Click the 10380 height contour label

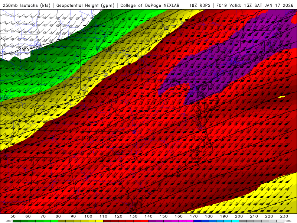(117, 151)
